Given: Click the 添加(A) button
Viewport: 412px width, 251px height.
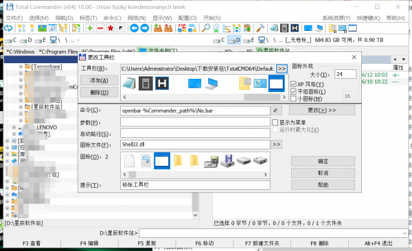Looking at the screenshot, I should pyautogui.click(x=99, y=81).
